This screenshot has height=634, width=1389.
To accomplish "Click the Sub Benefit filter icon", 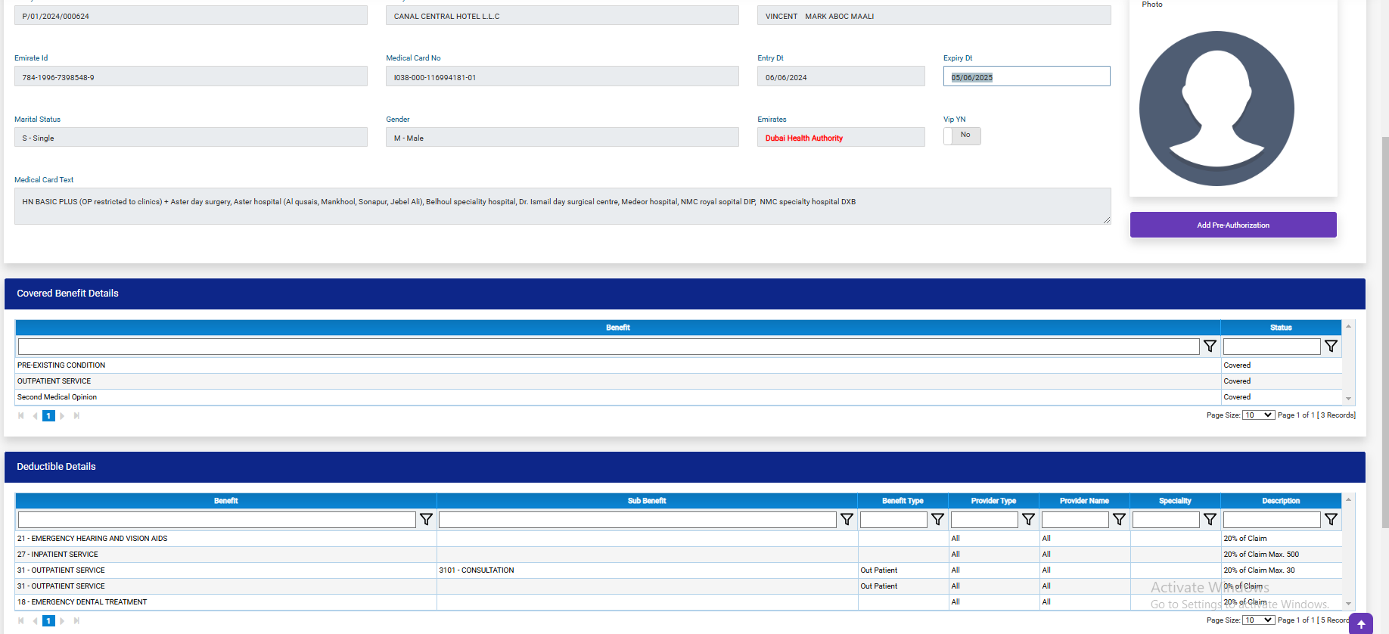I will point(847,520).
